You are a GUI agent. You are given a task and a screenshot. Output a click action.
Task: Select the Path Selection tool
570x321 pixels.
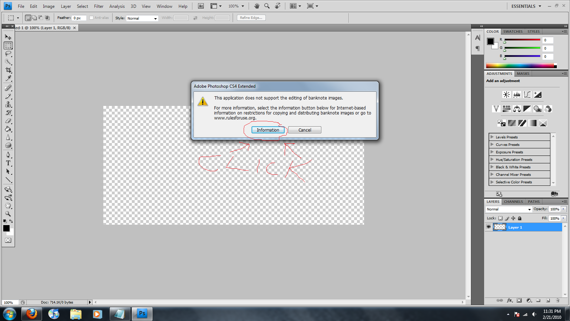(8, 172)
